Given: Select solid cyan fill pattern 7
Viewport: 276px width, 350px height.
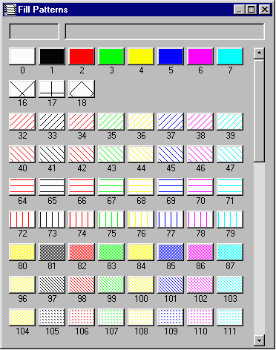Looking at the screenshot, I should 230,56.
